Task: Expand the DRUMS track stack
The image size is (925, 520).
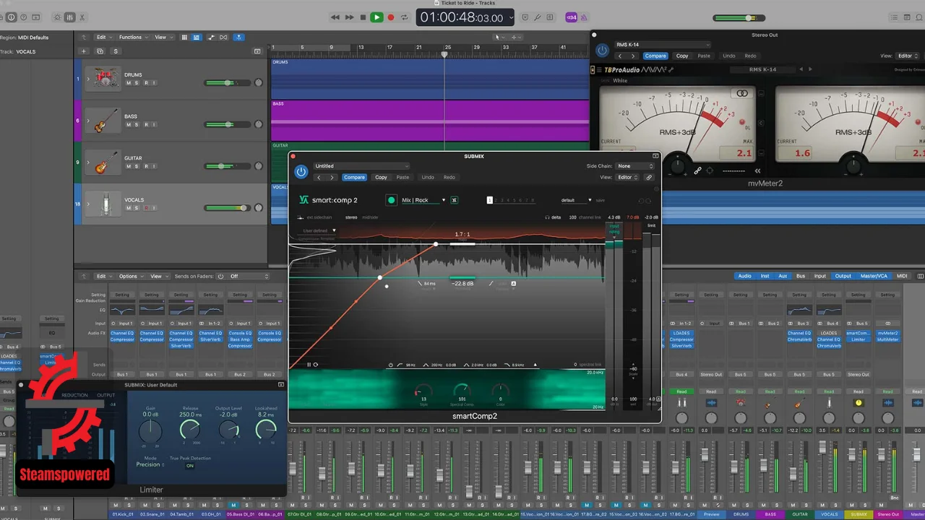Action: click(88, 79)
